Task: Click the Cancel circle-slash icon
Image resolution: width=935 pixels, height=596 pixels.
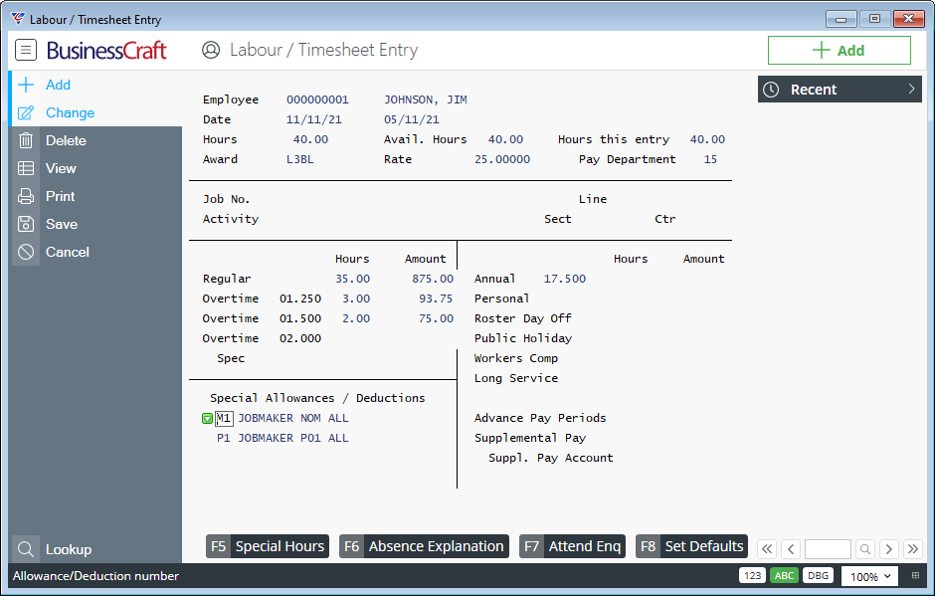Action: (x=26, y=252)
